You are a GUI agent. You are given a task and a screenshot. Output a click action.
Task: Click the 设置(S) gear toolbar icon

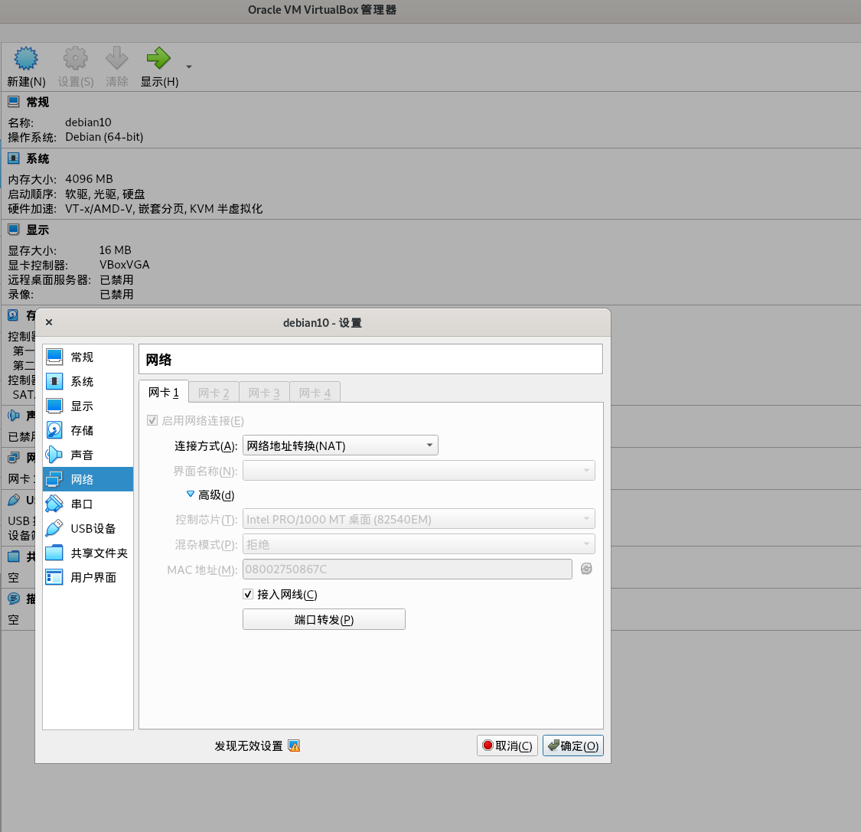75,58
